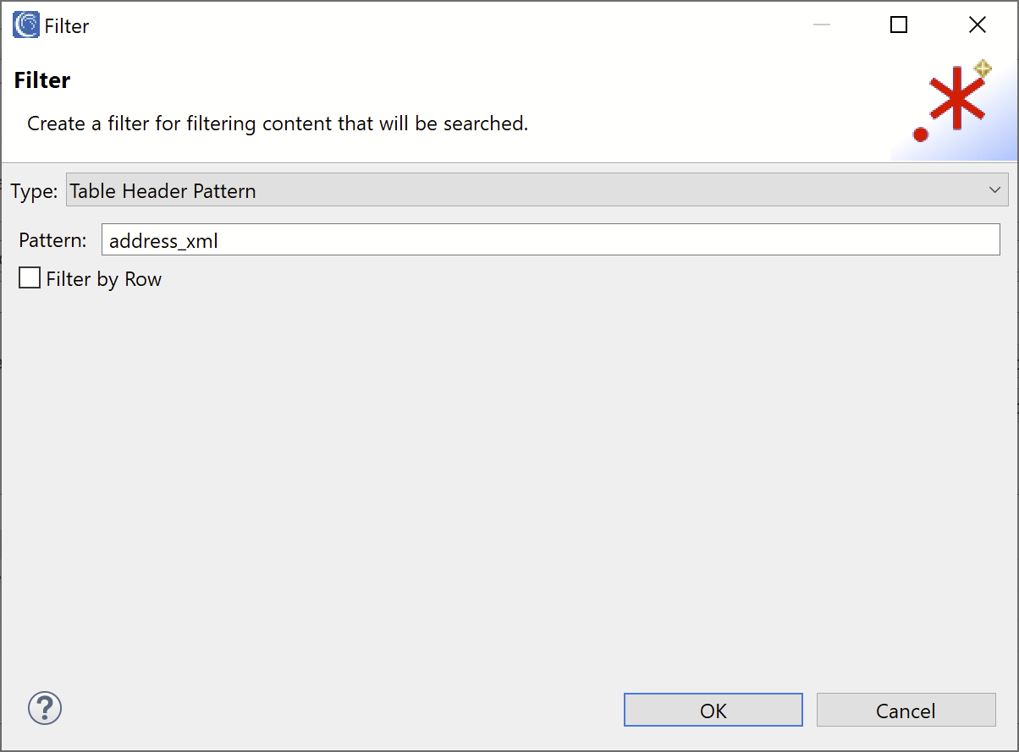Click the yellow plus badge on the asterisk icon
This screenshot has width=1019, height=752.
982,69
